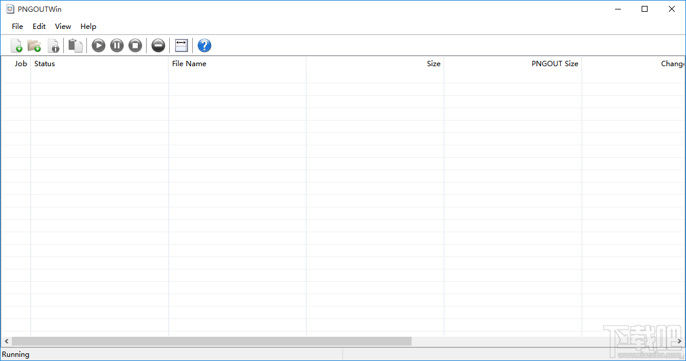The width and height of the screenshot is (686, 361).
Task: Click the horizontal scrollbar thumb
Action: (x=212, y=342)
